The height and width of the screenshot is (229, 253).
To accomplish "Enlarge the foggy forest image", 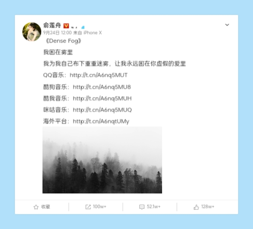I will click(x=102, y=160).
